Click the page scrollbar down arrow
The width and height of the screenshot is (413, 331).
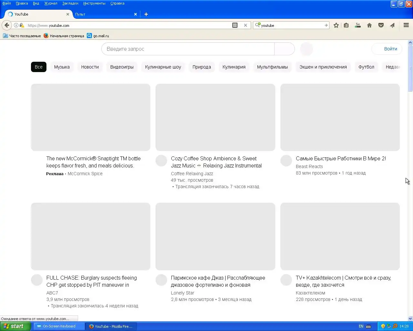pos(410,319)
